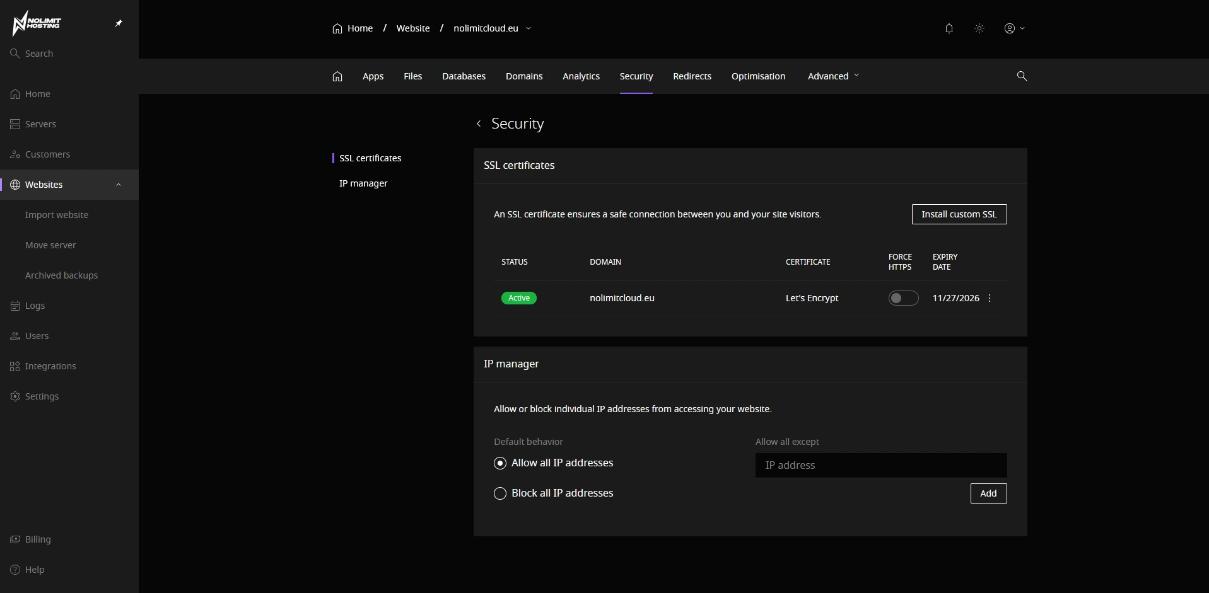This screenshot has width=1209, height=593.
Task: Open the user account menu icon
Action: click(x=1014, y=28)
